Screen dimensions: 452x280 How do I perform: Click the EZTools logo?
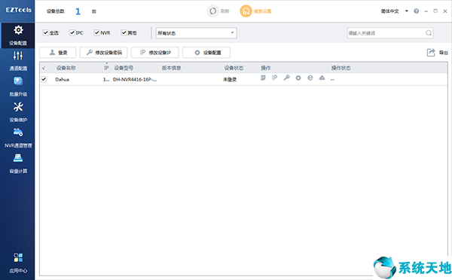click(x=18, y=10)
